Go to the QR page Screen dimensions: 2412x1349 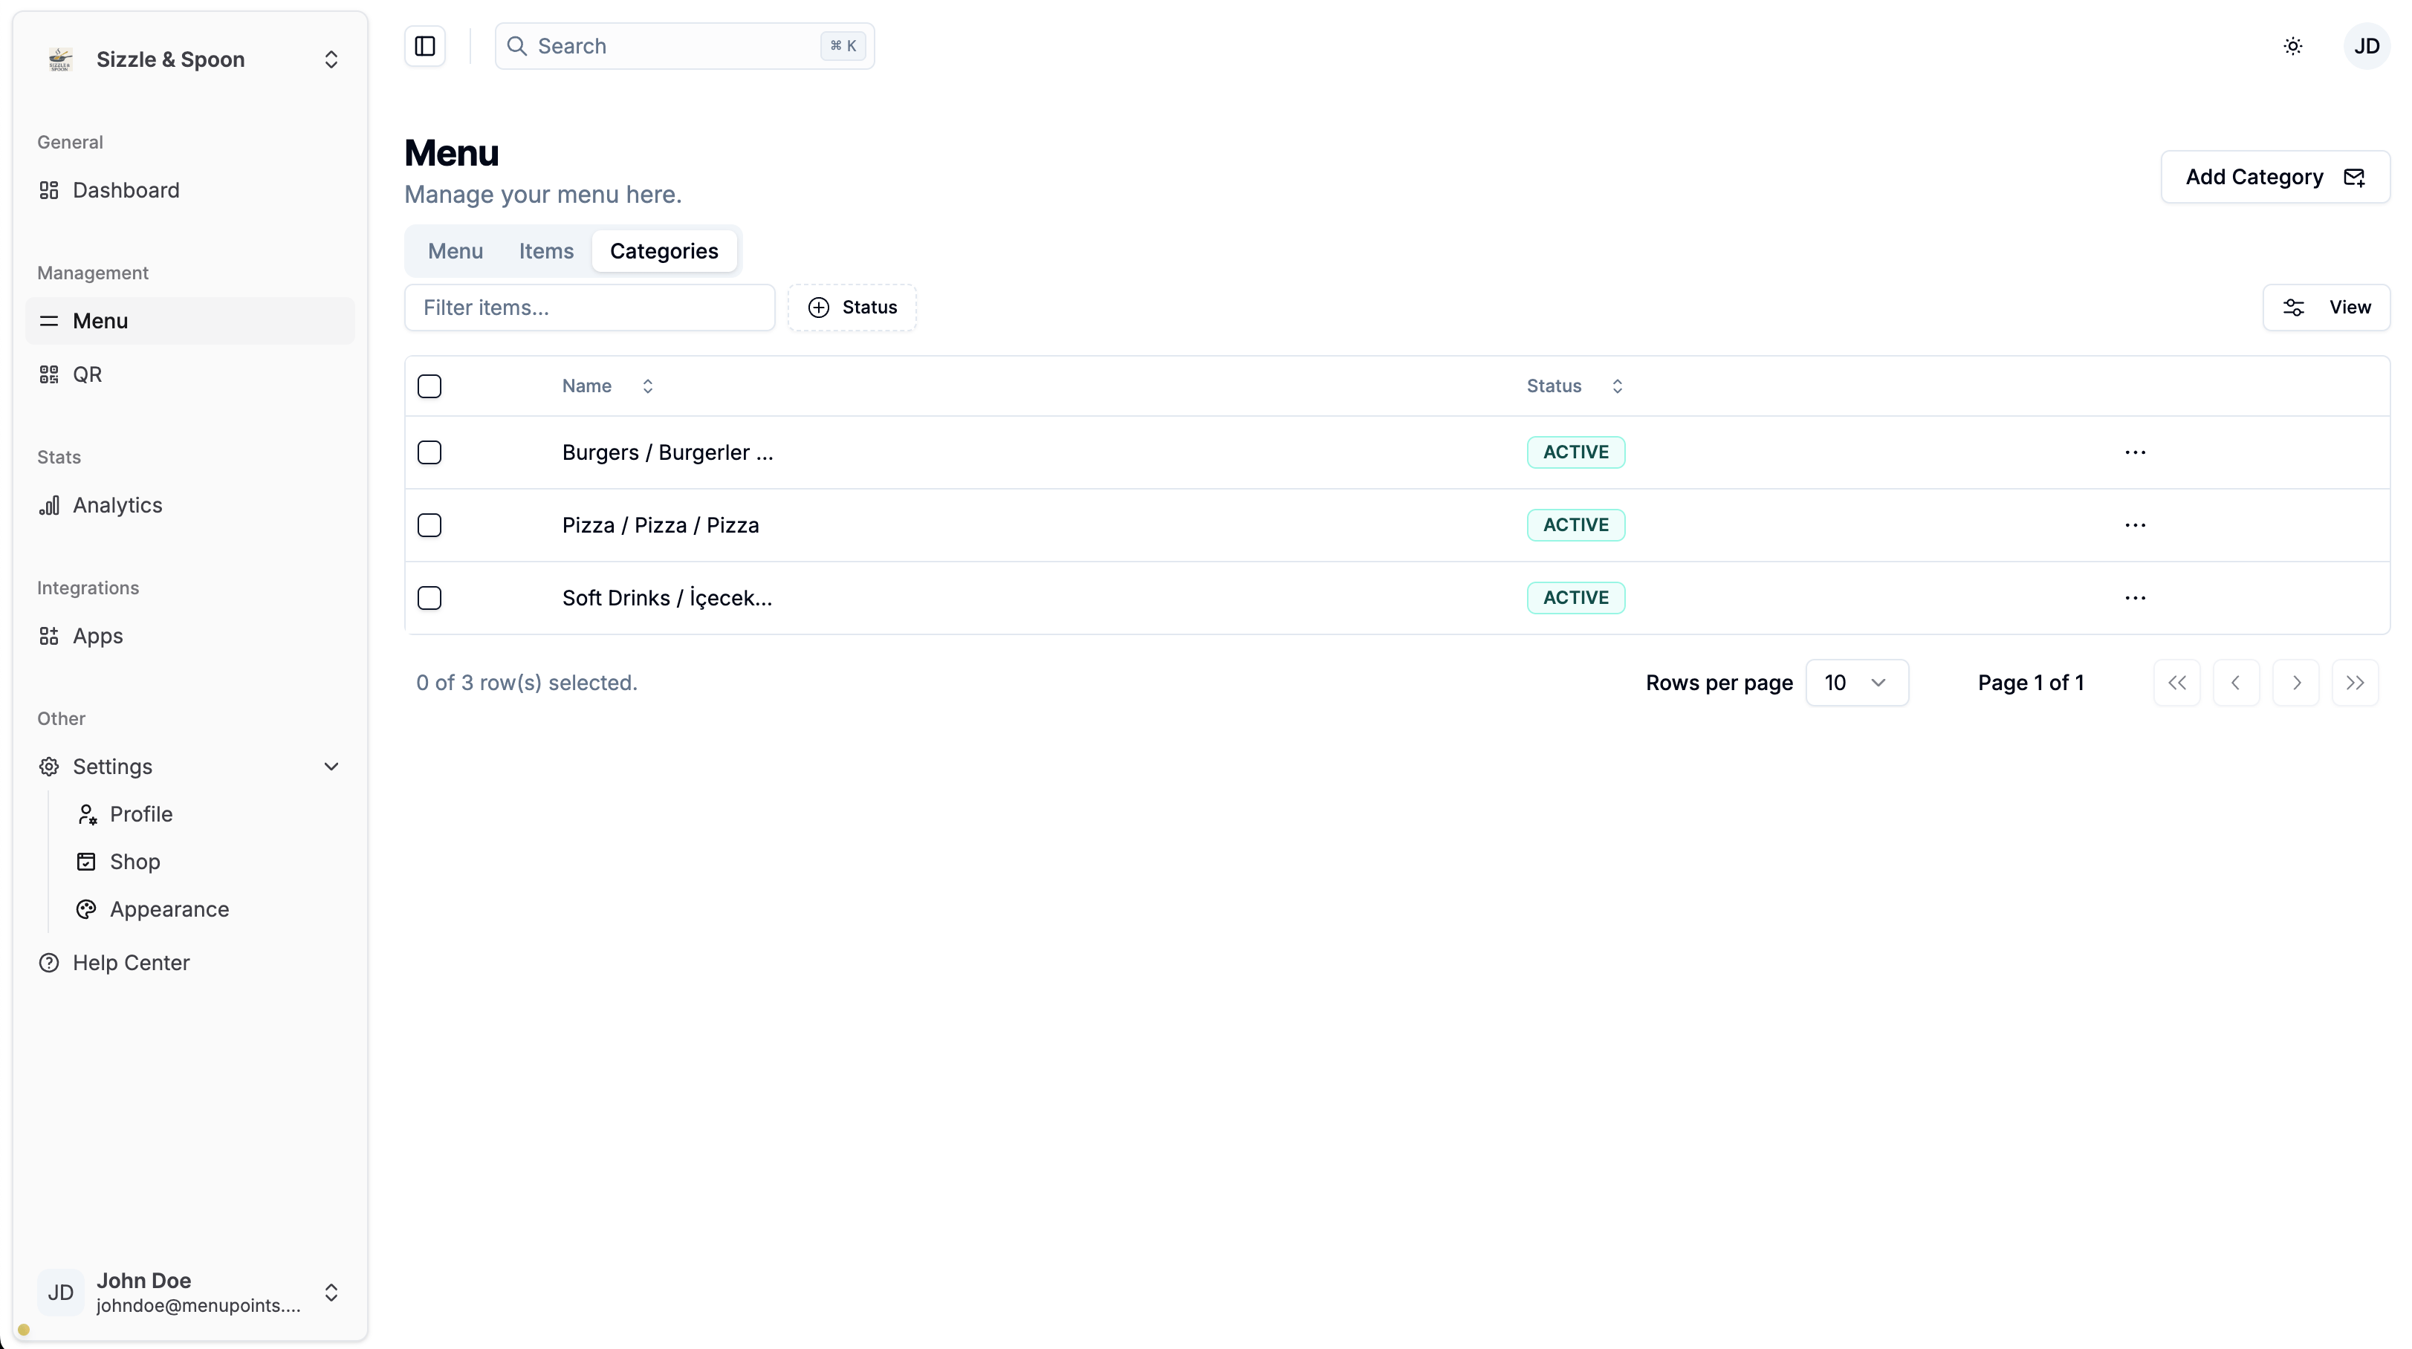point(87,374)
